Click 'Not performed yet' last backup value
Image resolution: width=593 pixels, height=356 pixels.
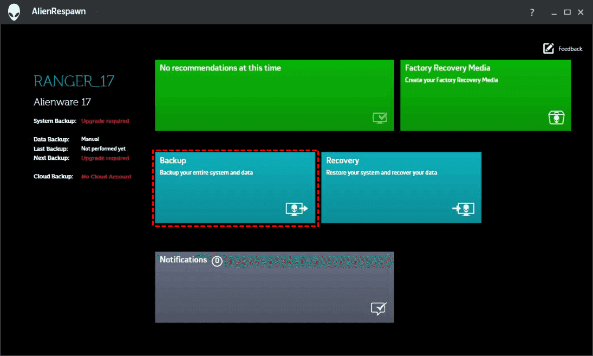click(103, 148)
